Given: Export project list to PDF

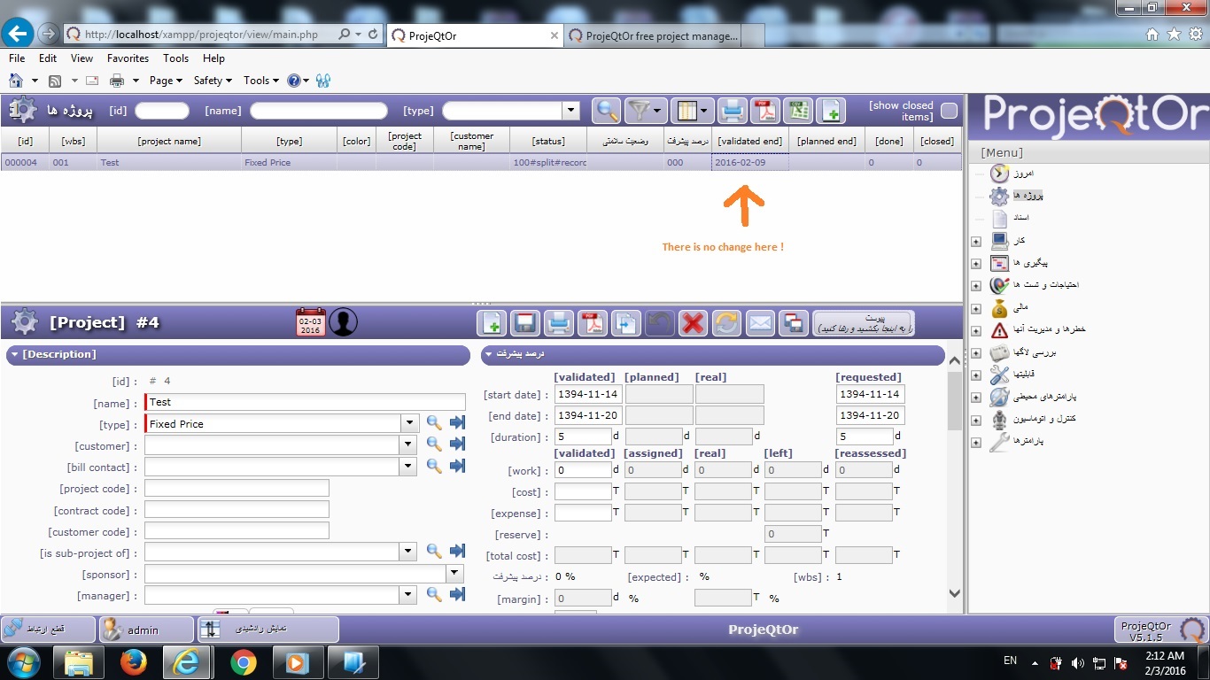Looking at the screenshot, I should click(x=764, y=111).
